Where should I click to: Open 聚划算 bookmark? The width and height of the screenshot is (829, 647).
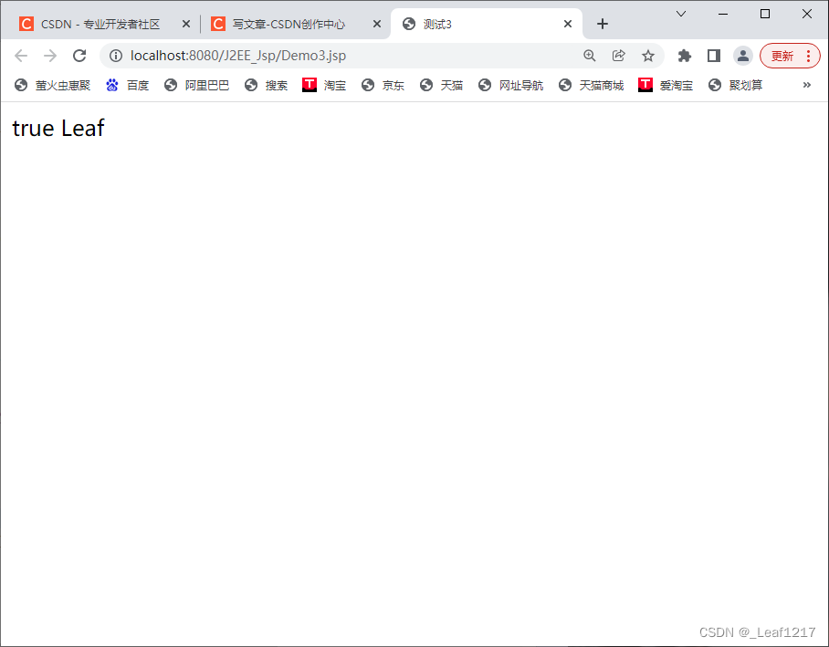pos(736,85)
